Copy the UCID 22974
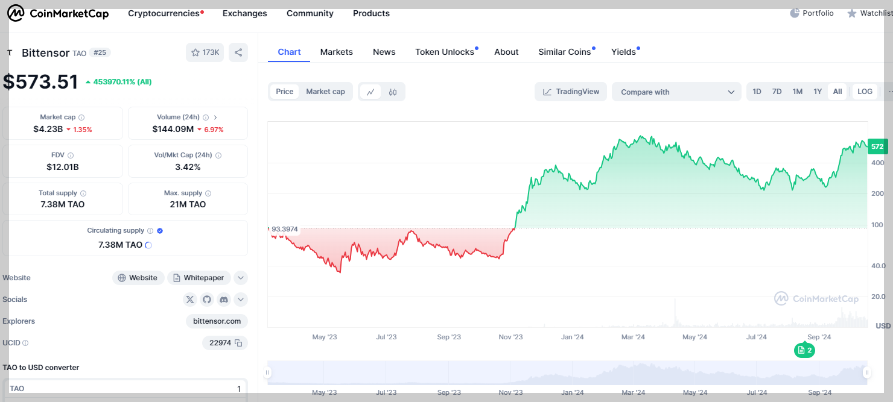893x402 pixels. point(238,343)
